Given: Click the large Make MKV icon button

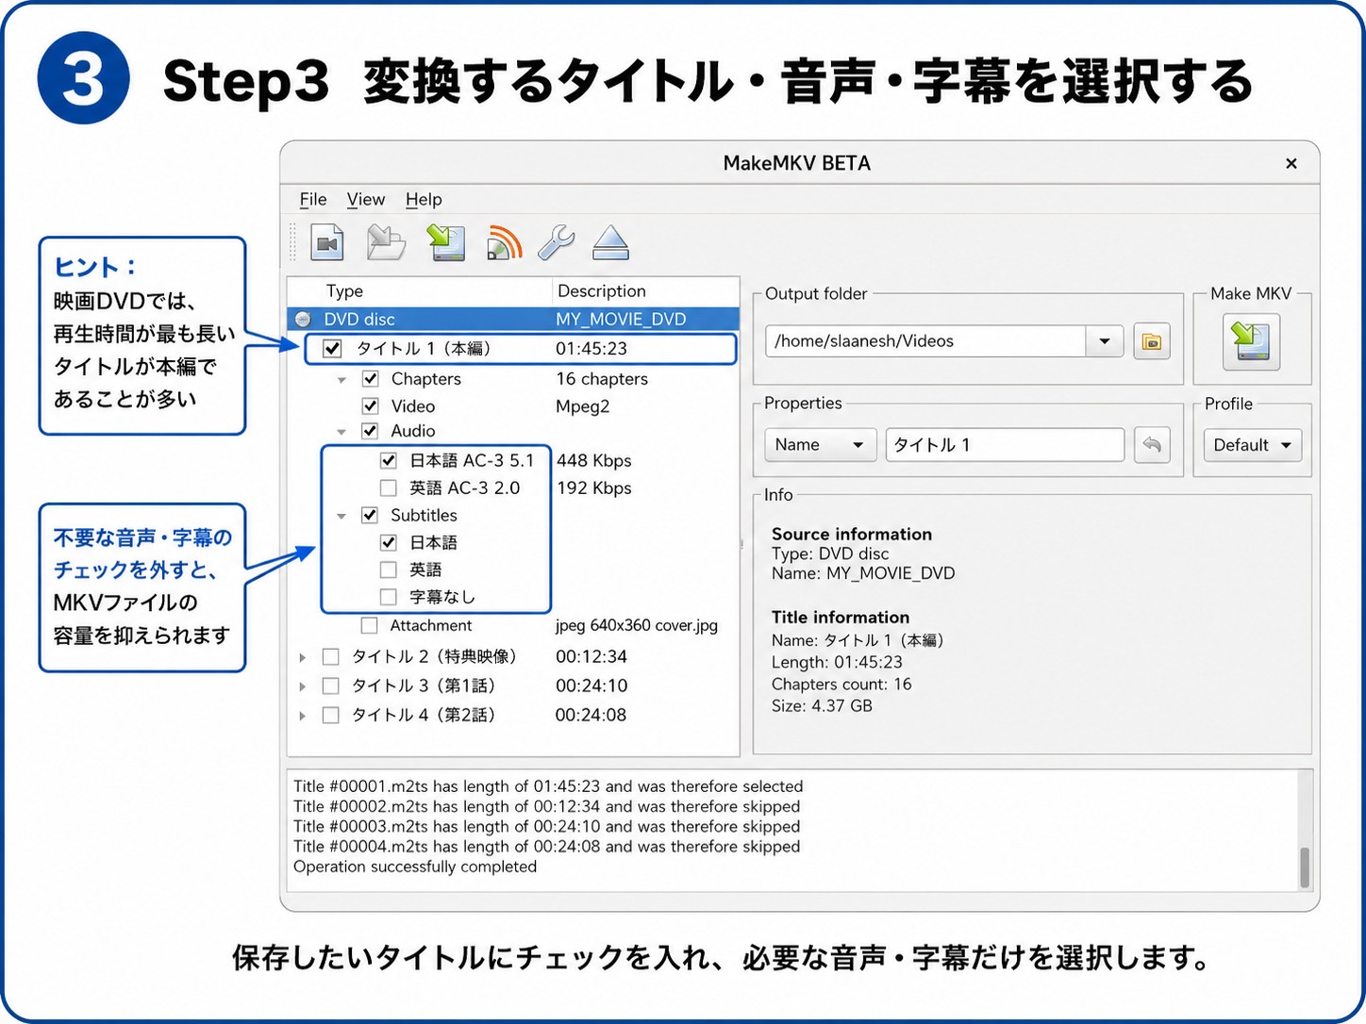Looking at the screenshot, I should tap(1251, 341).
